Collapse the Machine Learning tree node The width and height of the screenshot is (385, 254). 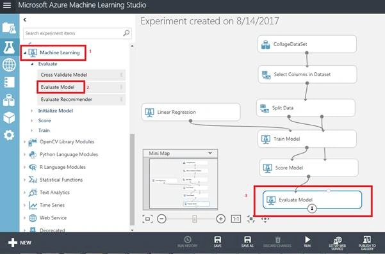[25, 52]
